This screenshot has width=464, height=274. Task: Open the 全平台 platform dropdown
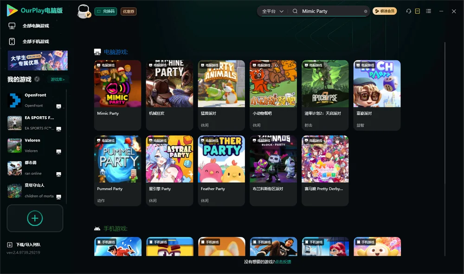pos(272,11)
